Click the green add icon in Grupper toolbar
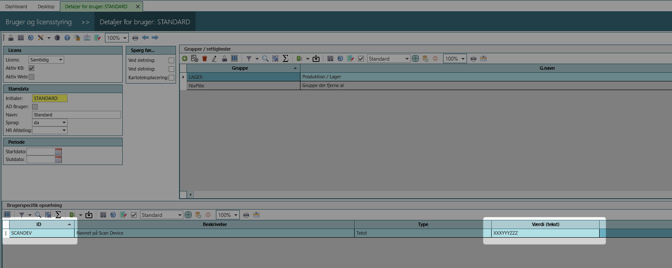This screenshot has height=268, width=672. point(185,58)
